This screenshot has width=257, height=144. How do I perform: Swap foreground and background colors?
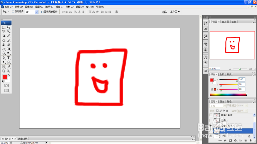click(9, 75)
